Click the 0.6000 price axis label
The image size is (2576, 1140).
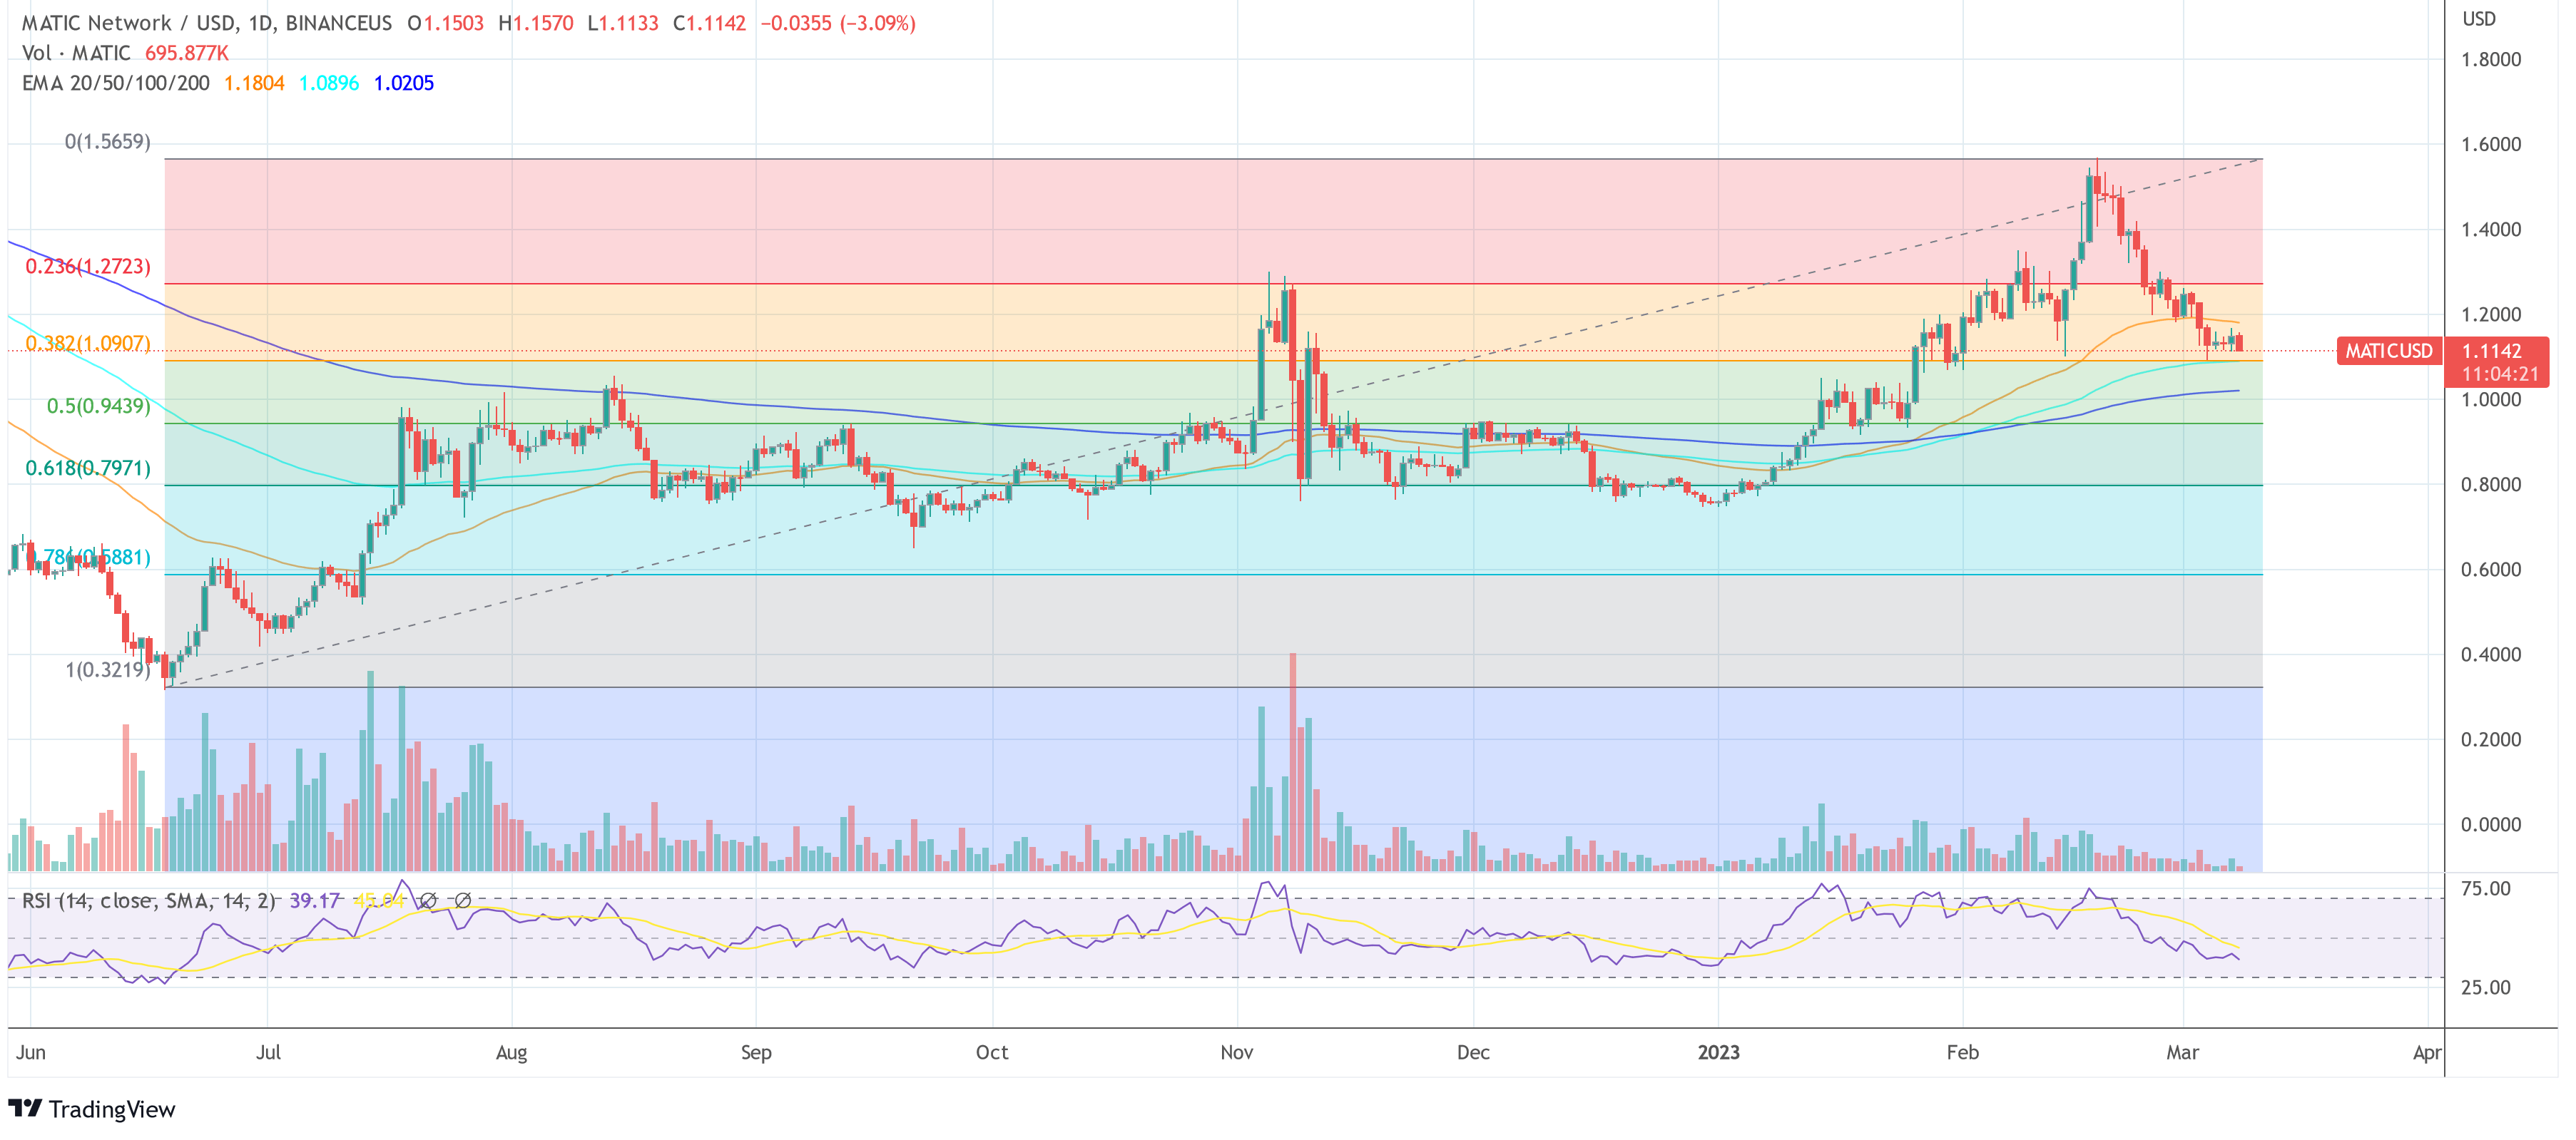tap(2491, 570)
